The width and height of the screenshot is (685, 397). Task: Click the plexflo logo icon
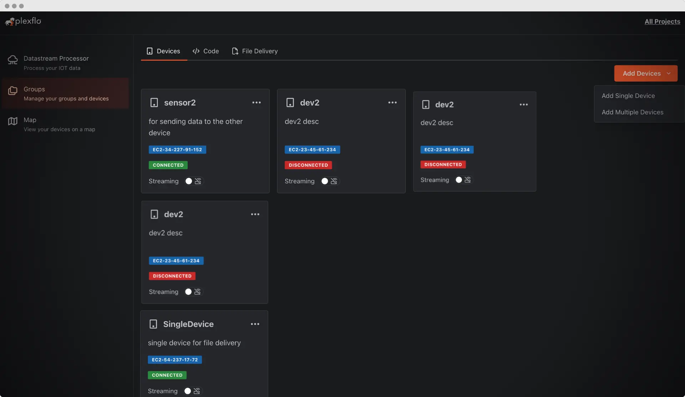[10, 22]
